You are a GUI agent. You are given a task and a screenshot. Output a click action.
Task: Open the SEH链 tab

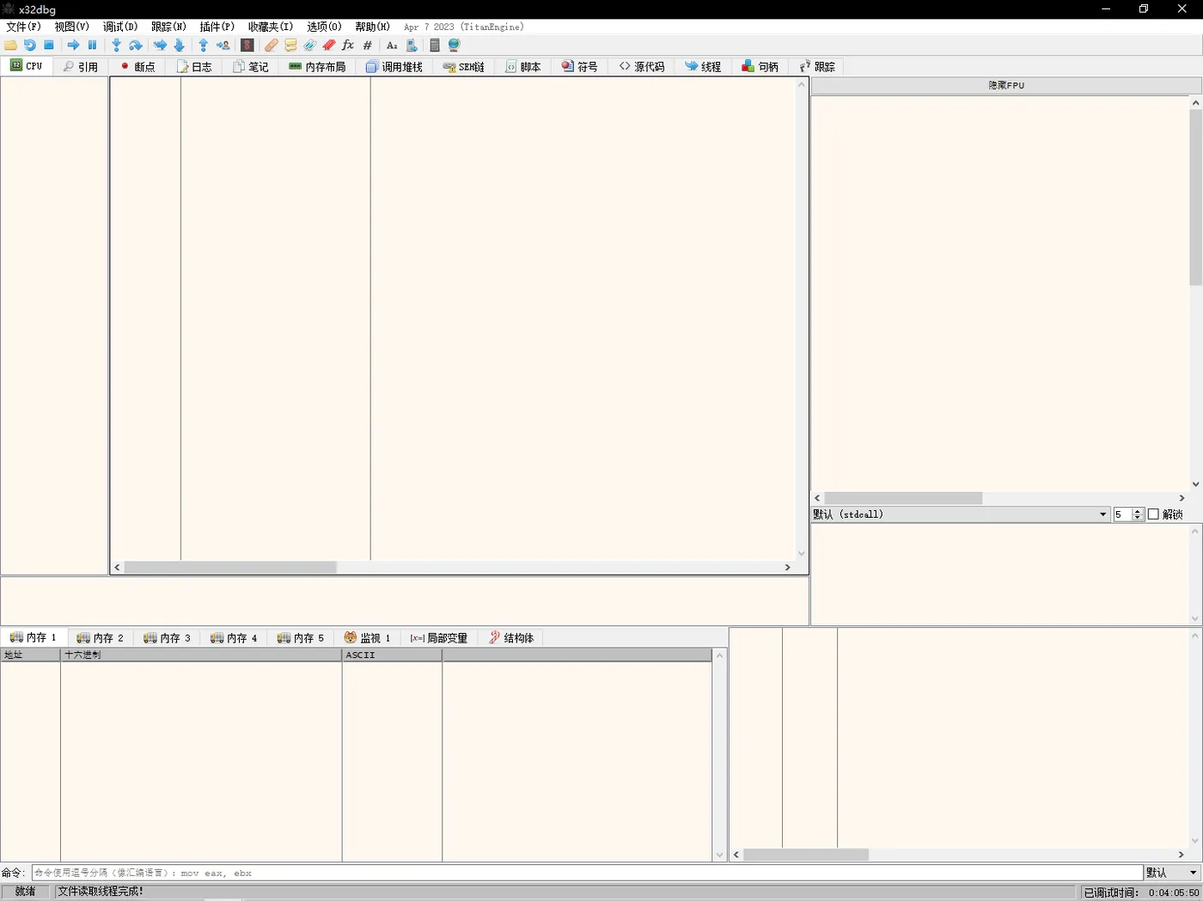(464, 66)
